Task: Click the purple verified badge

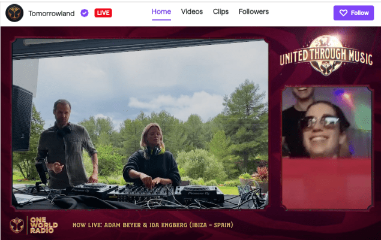Action: pos(85,13)
